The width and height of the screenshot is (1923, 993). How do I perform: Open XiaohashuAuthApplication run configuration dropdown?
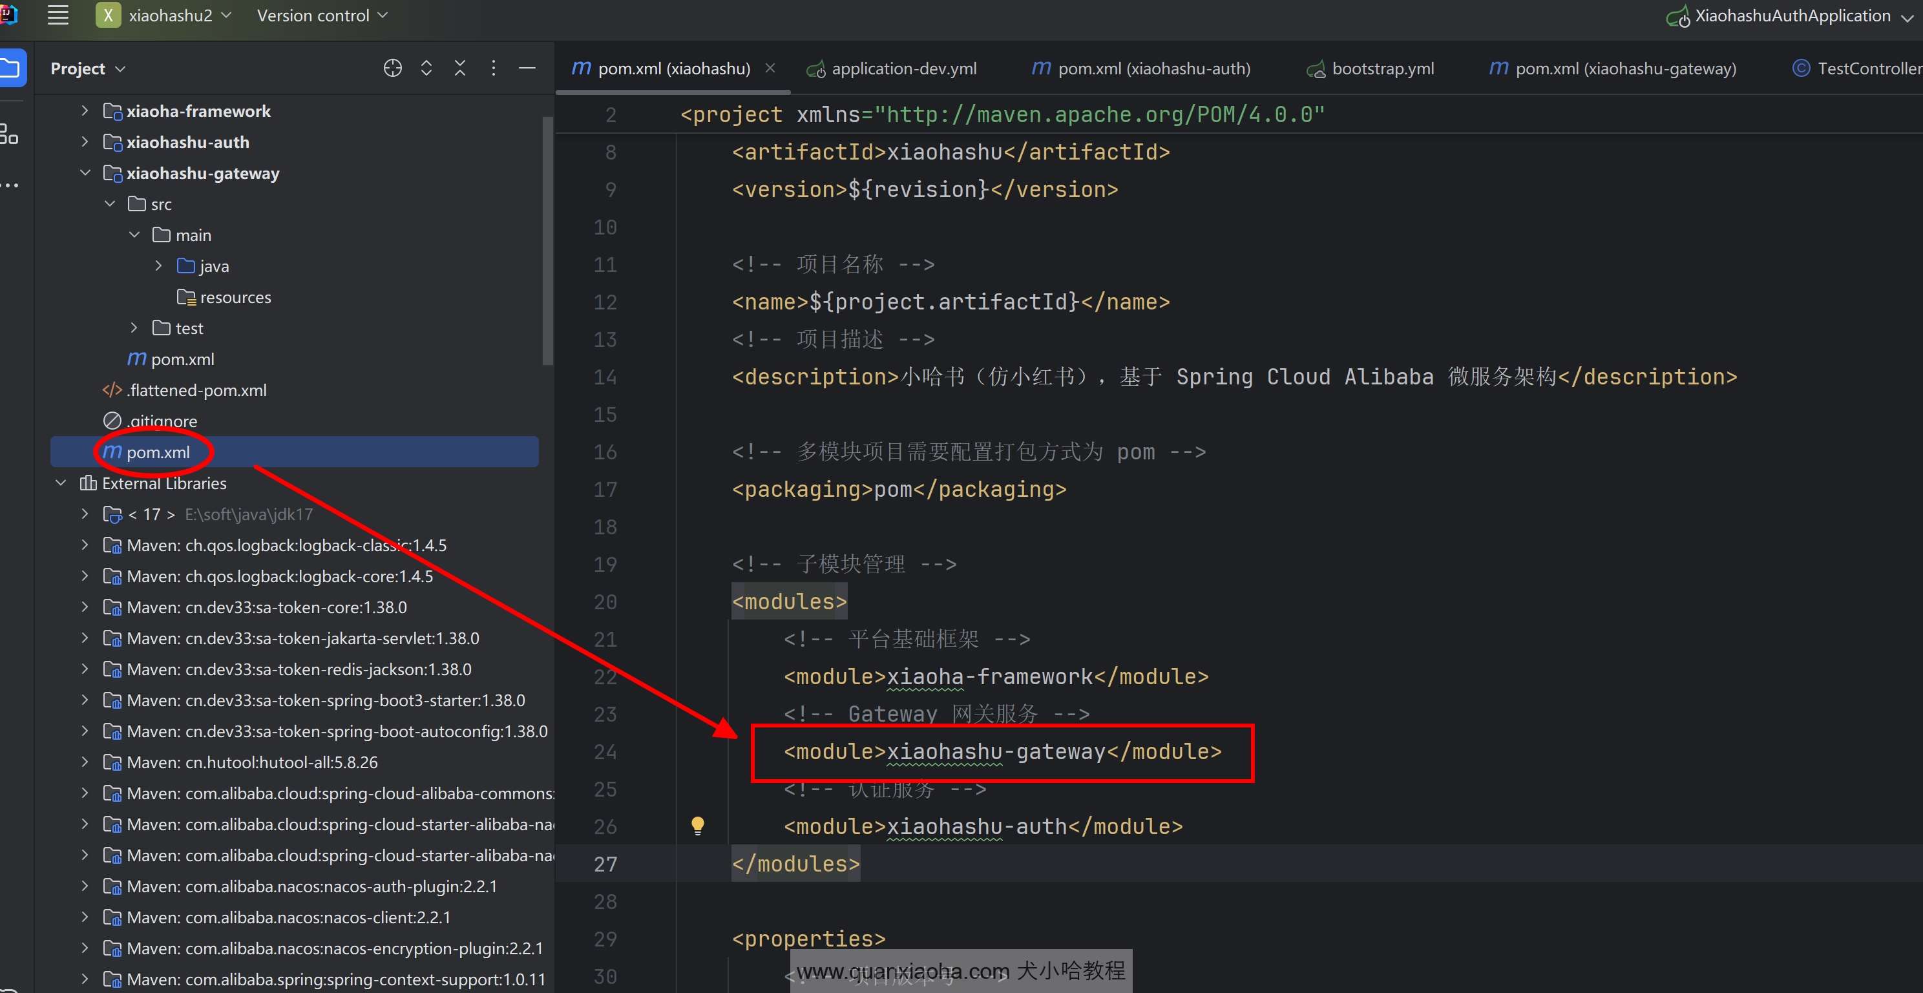click(x=1792, y=16)
